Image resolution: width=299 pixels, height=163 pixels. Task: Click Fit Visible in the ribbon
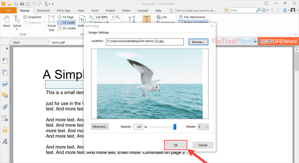point(67,29)
